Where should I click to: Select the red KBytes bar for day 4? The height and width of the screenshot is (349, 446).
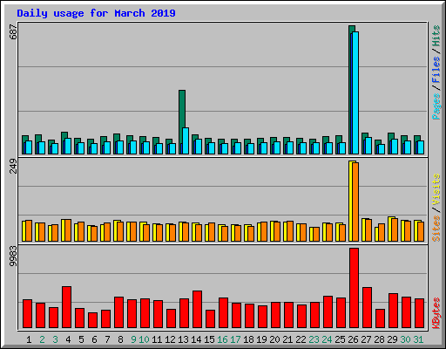pos(66,307)
